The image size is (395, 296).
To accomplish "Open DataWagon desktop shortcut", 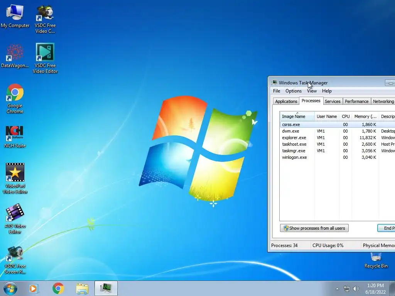I will 15,56.
